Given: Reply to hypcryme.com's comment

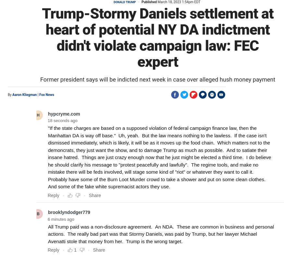Looking at the screenshot, I should click(54, 195).
